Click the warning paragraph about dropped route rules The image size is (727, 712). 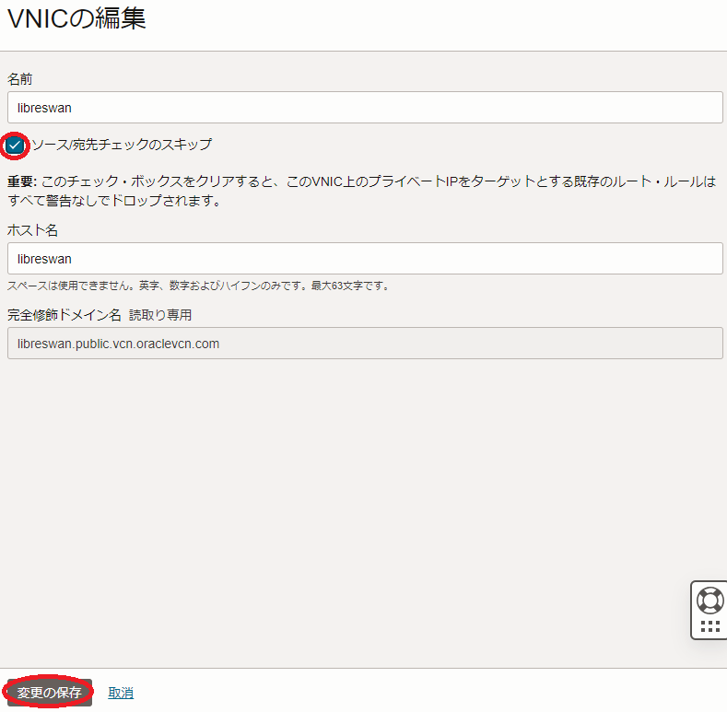[x=369, y=192]
